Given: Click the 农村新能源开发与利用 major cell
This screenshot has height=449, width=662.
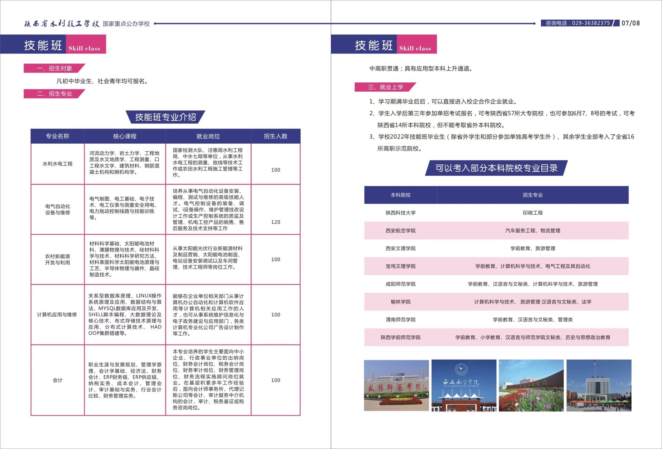Looking at the screenshot, I should 58,259.
